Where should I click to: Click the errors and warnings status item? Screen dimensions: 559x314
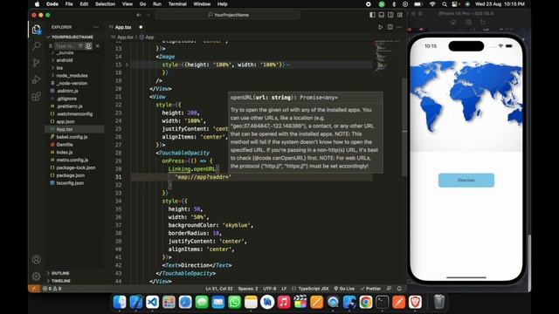click(x=52, y=289)
